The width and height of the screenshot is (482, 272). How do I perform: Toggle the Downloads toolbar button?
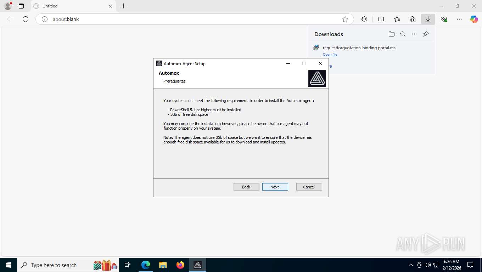[x=428, y=19]
